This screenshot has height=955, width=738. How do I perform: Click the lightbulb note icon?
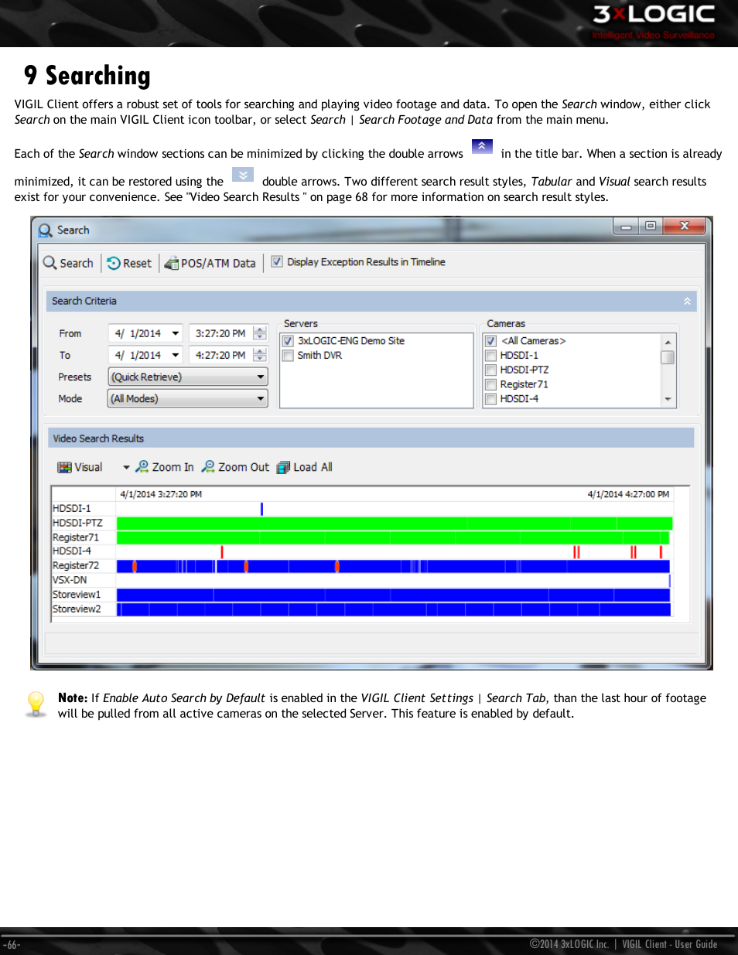36,704
